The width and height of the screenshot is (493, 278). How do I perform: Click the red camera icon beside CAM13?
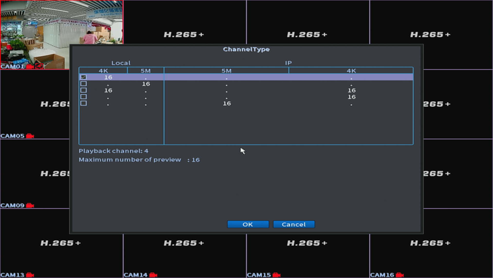[x=30, y=275]
